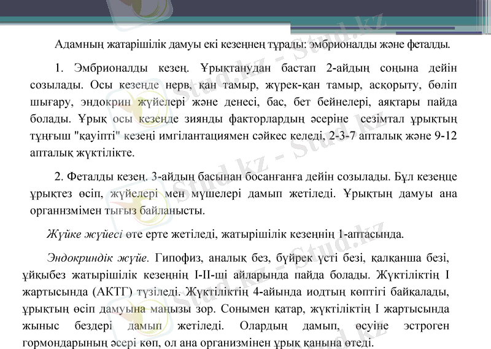
Task: Click the word "Ұрықтанудан"
Action: 236,68
